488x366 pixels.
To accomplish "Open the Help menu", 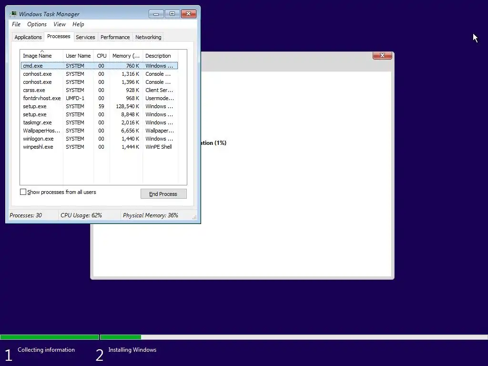I will (x=78, y=24).
